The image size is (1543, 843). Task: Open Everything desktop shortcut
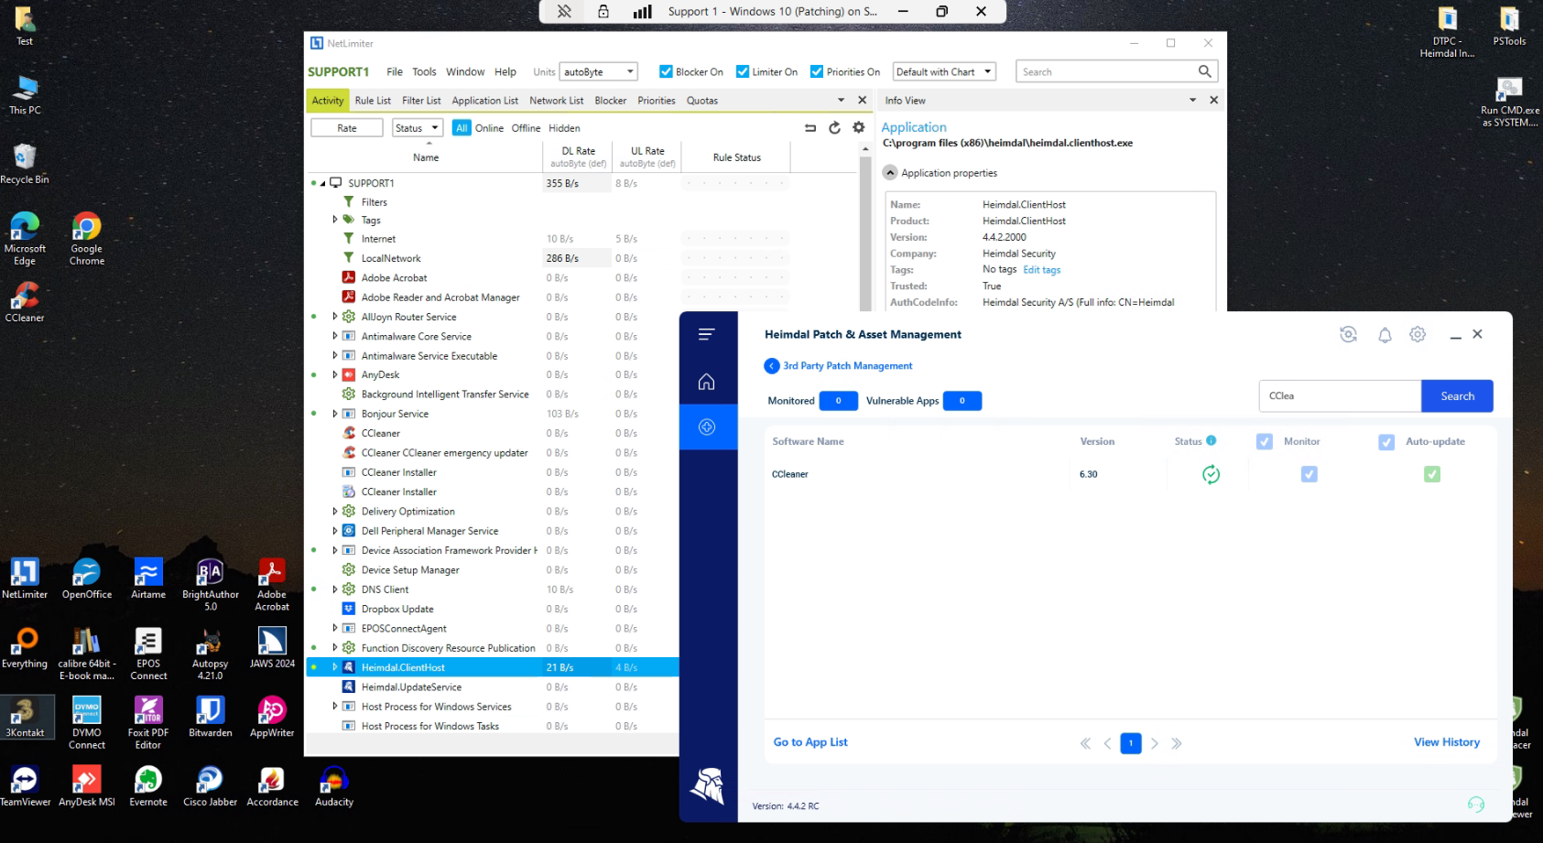tap(25, 648)
